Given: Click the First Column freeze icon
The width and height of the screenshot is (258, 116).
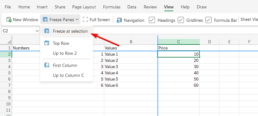Looking at the screenshot, I should tap(47, 65).
